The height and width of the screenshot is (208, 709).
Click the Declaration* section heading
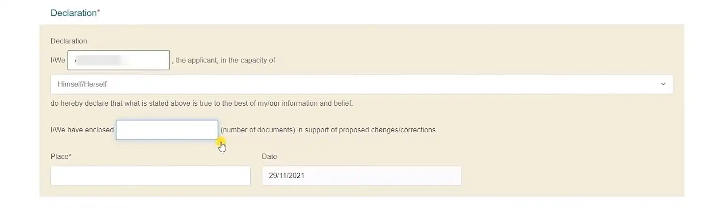[x=75, y=13]
